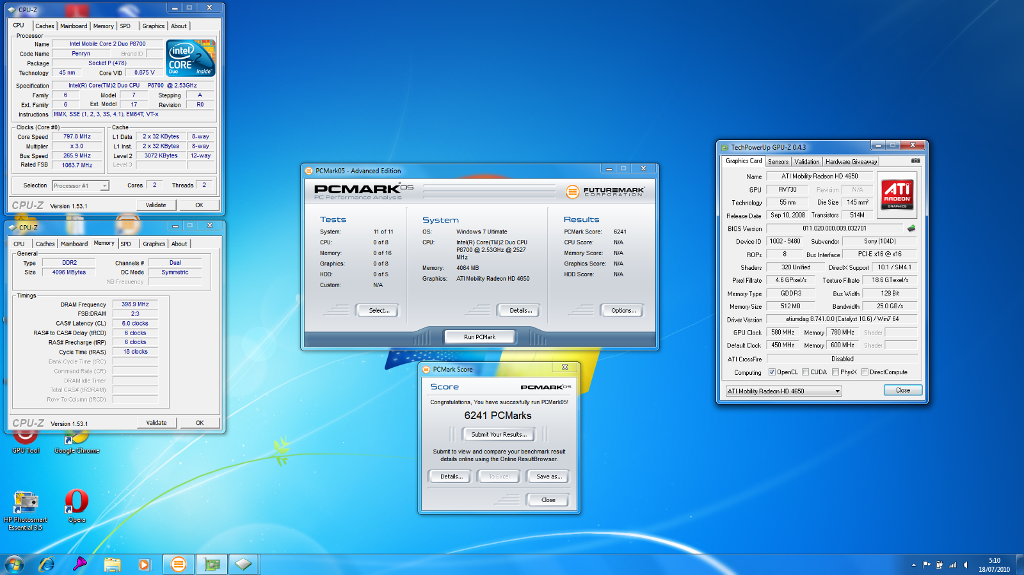Click the Futuremark logo in PCMark05
This screenshot has height=575, width=1024.
605,191
